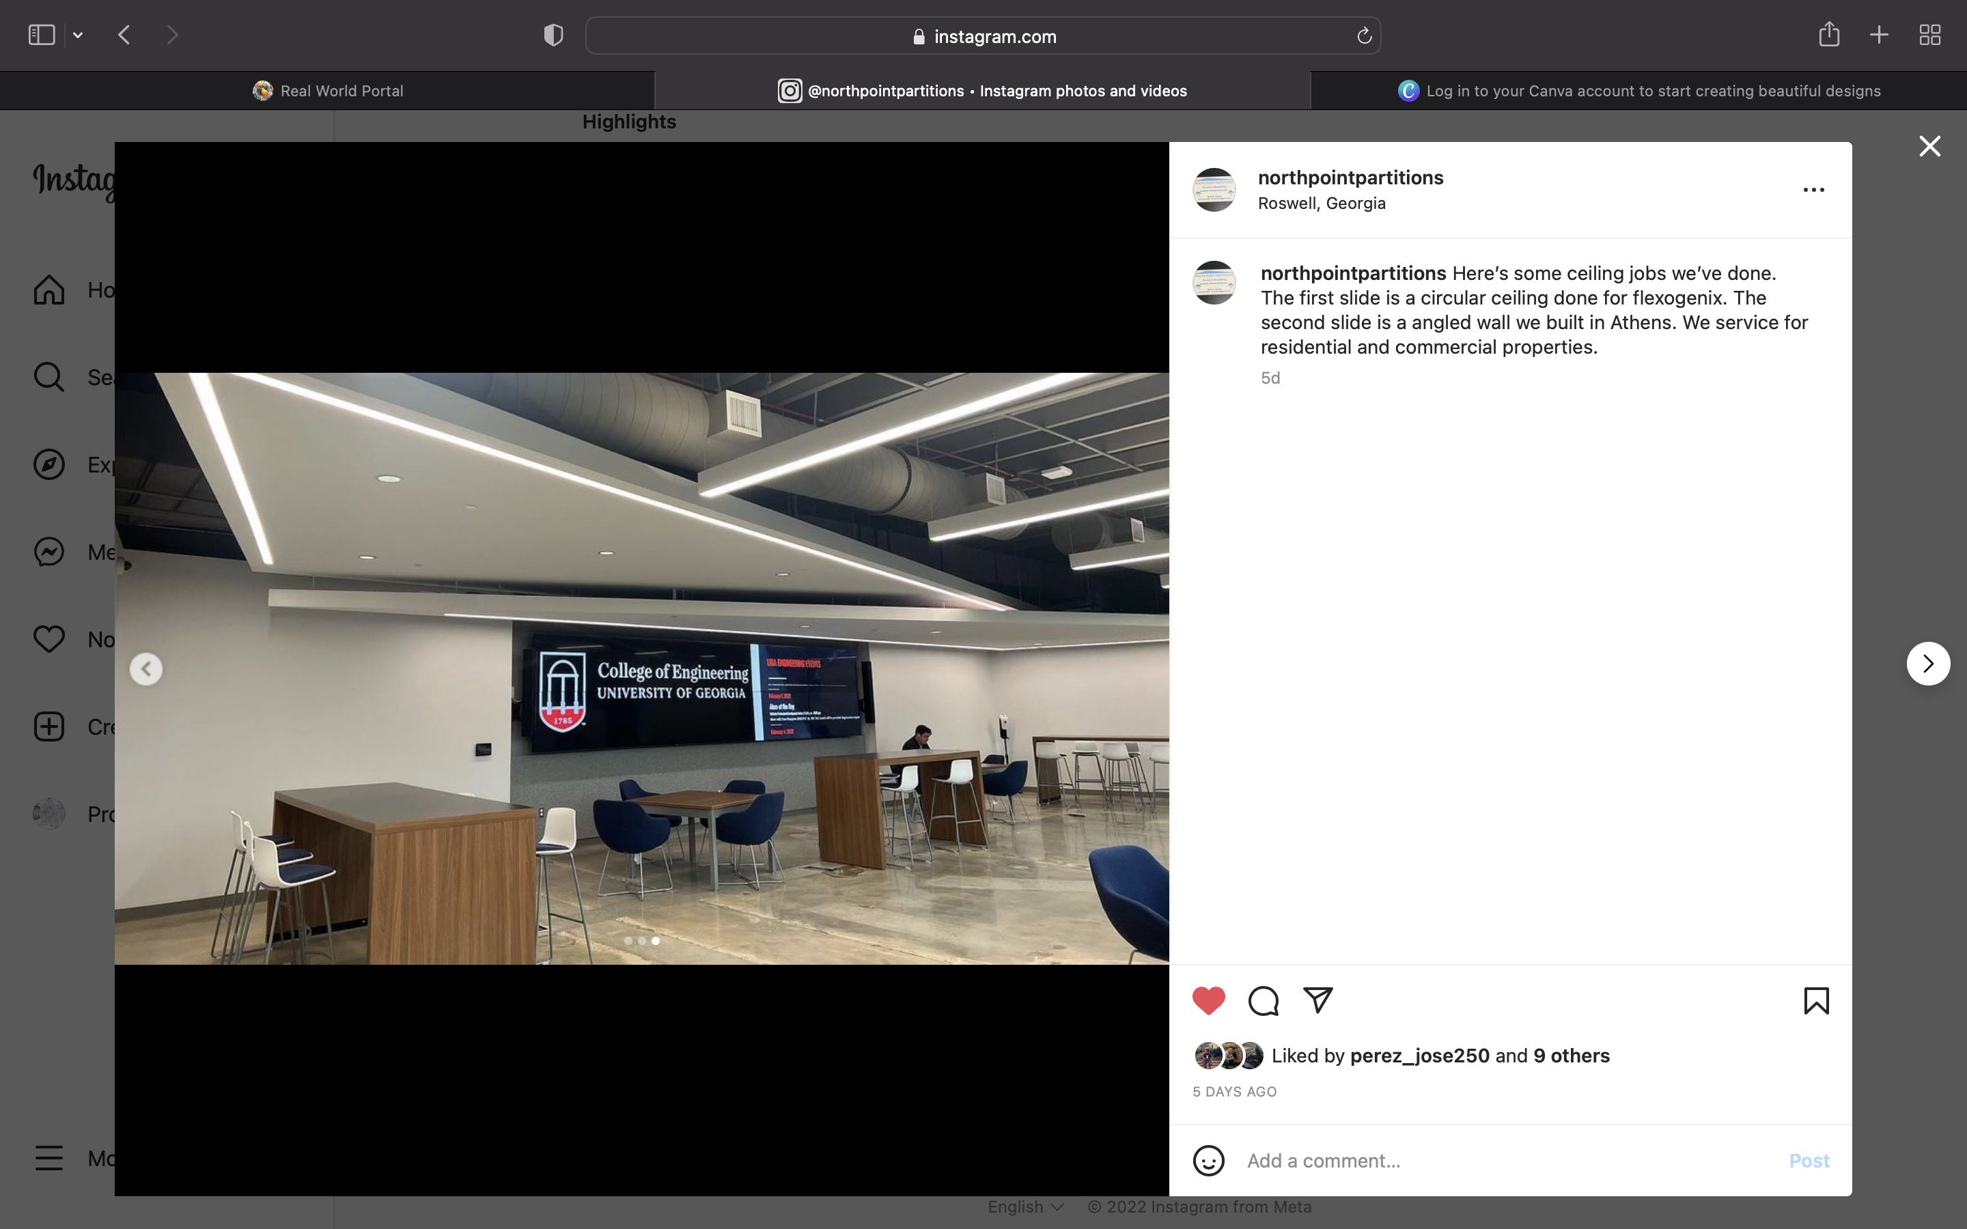Screen dimensions: 1967x1229
Task: Open the three-dots post options menu
Action: [1813, 190]
